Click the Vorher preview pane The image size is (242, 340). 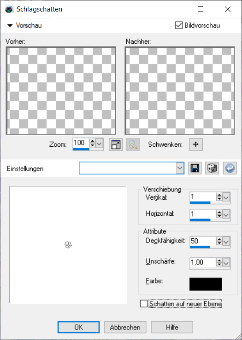[61, 91]
